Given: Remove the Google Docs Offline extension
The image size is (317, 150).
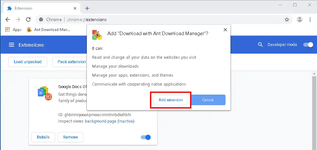Looking at the screenshot, I should coord(70,137).
